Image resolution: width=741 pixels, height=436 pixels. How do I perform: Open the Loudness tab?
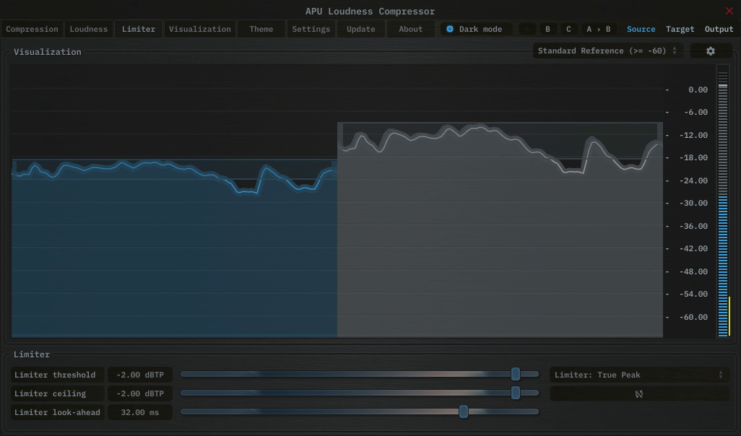point(88,29)
